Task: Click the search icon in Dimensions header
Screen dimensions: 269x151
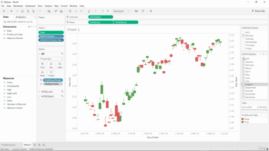Action: tap(32, 27)
